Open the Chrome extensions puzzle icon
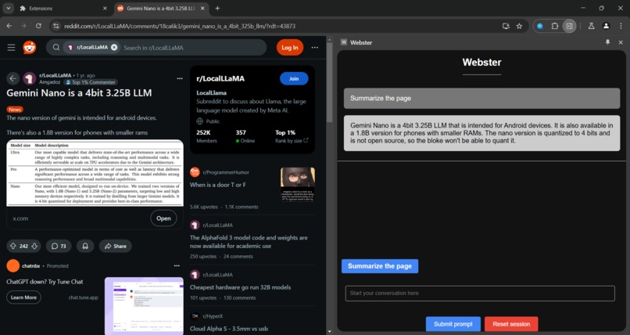630x335 pixels. (555, 26)
